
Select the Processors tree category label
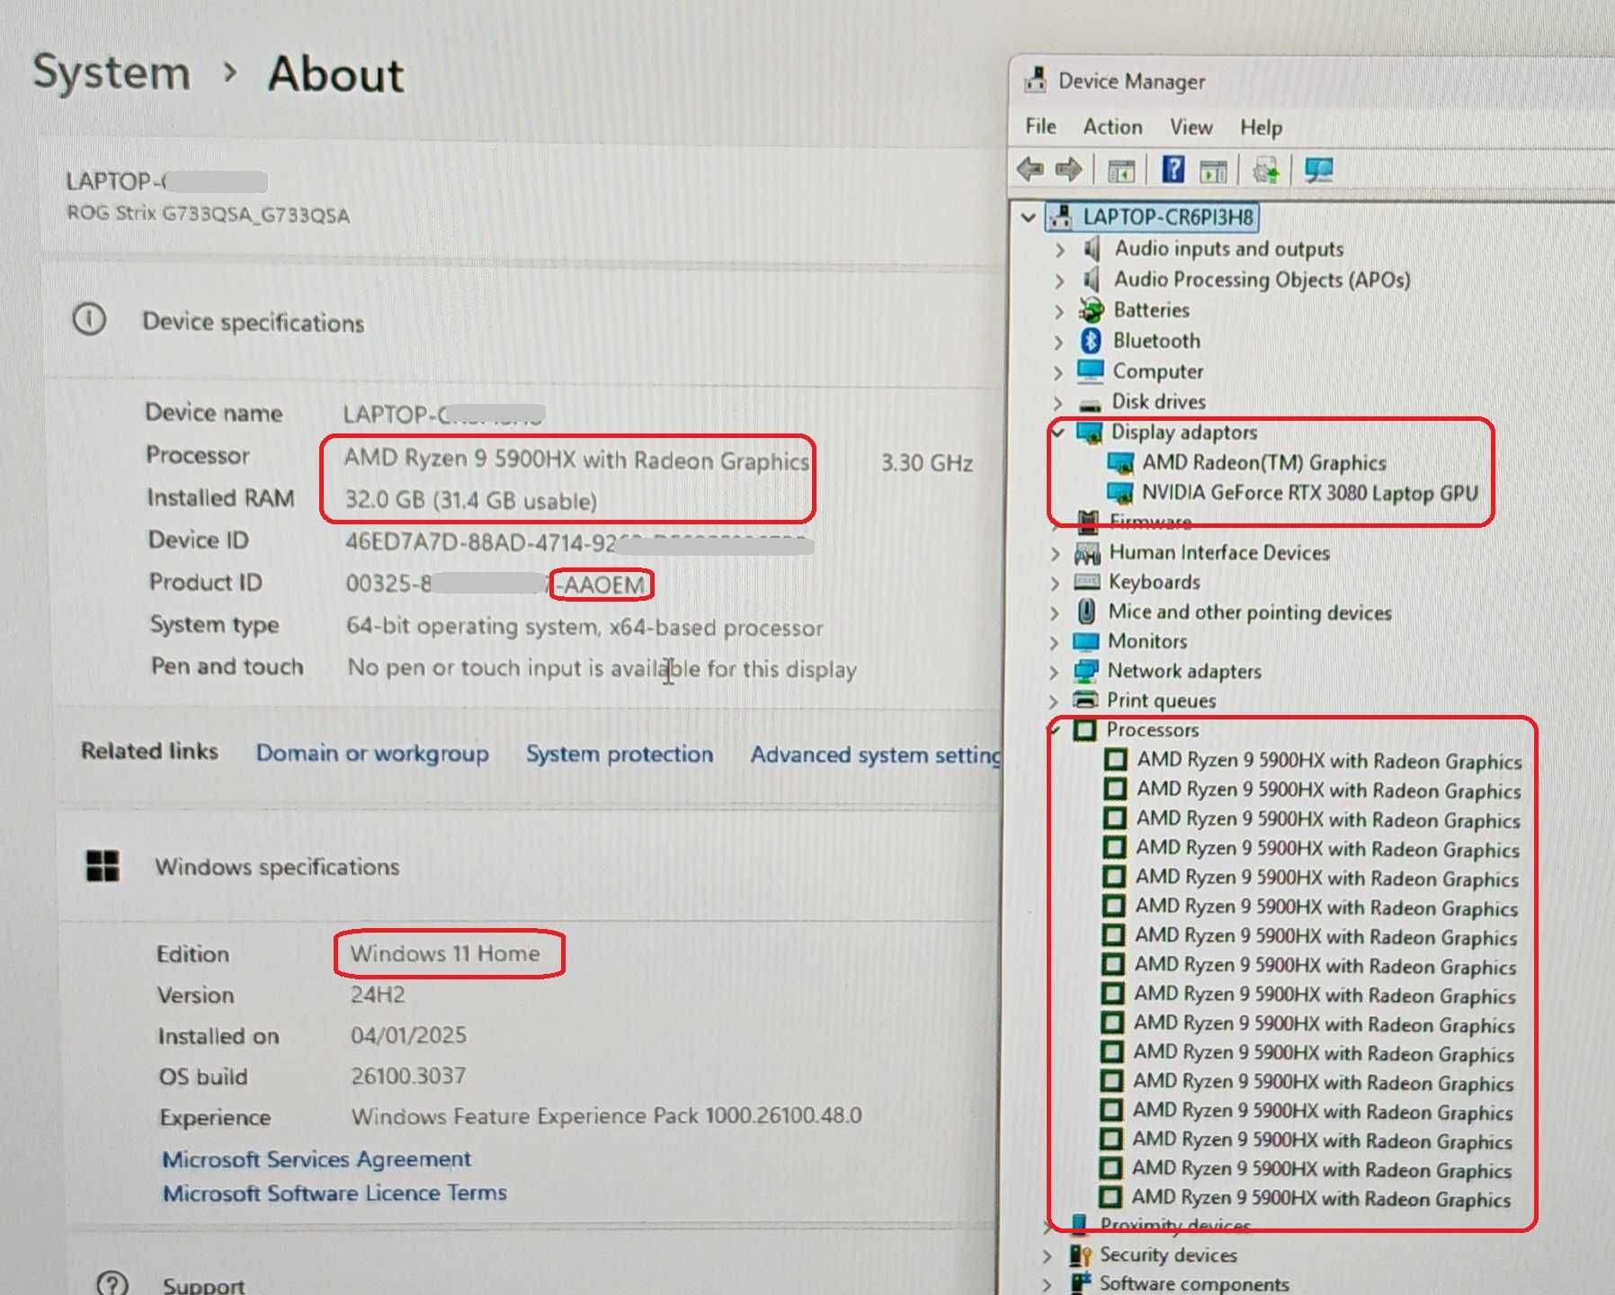1152,729
